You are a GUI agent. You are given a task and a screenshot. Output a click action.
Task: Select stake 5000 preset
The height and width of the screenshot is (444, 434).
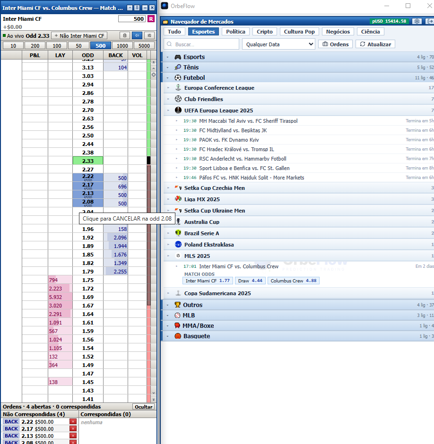click(144, 46)
